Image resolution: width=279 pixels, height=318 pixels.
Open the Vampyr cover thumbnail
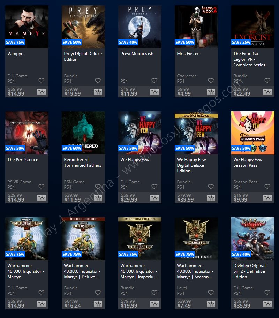point(27,27)
